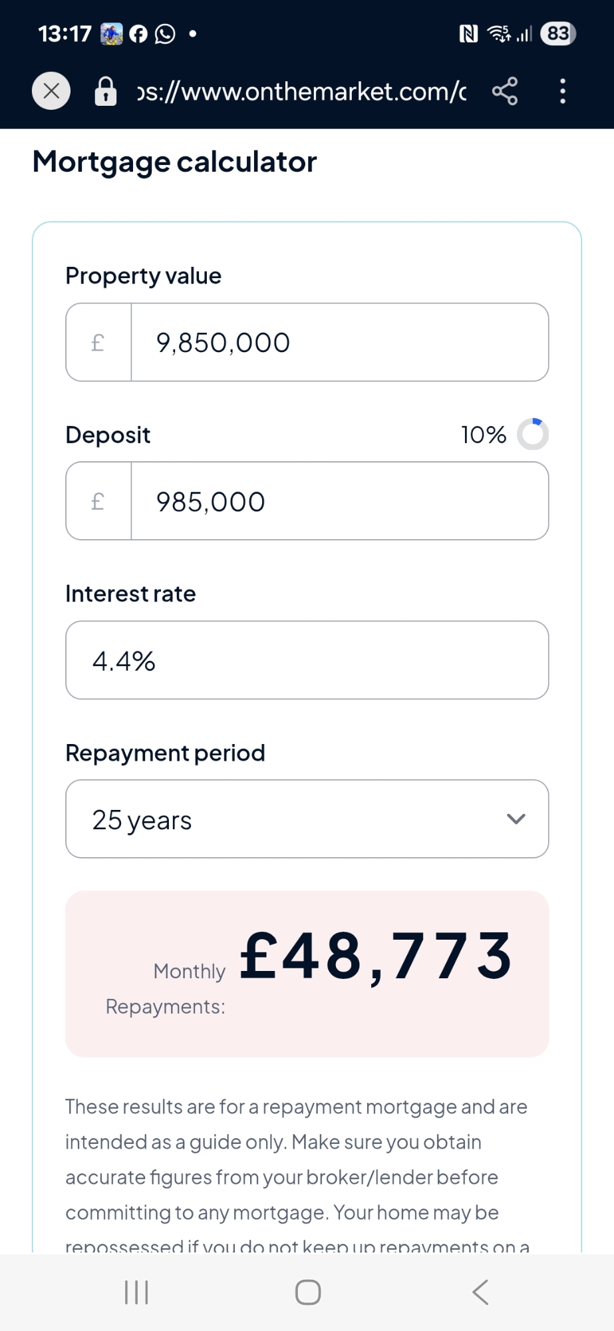Tap the WhatsApp notification icon in status bar
This screenshot has width=614, height=1331.
(165, 33)
